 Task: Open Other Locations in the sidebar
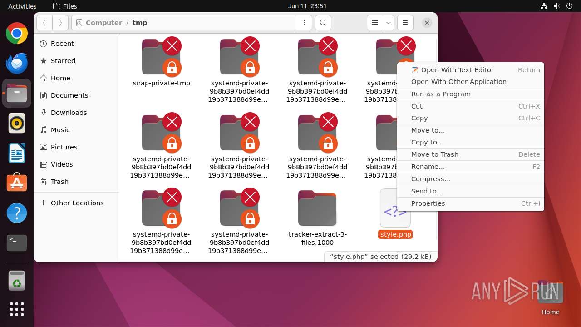click(x=76, y=203)
